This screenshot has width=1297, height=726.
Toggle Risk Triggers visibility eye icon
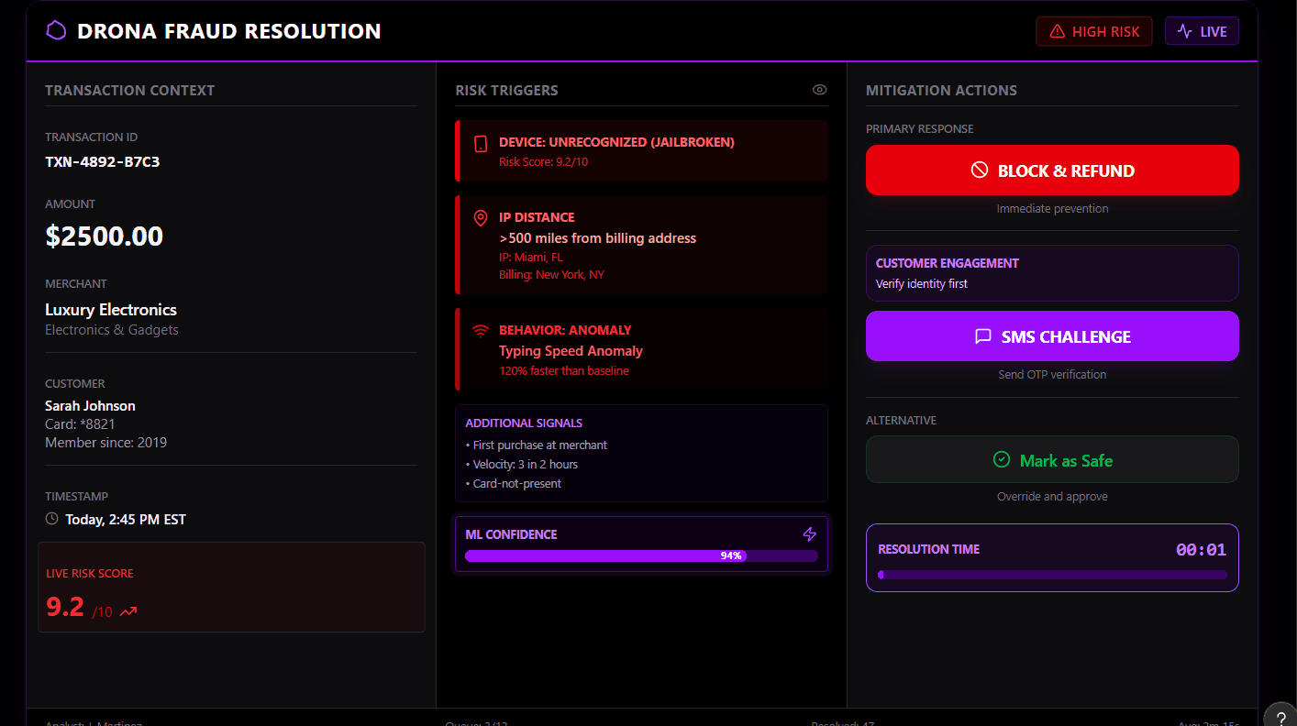(819, 90)
